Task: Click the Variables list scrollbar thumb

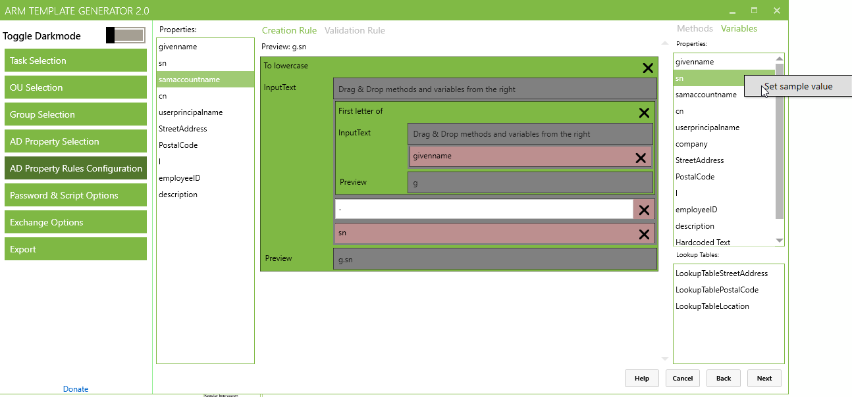Action: 780,141
